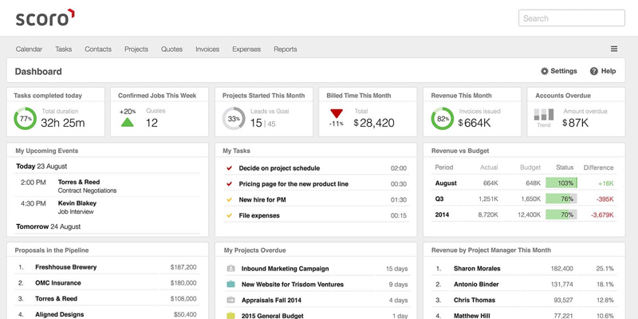
Task: Toggle the New hire for PM checkmark
Action: click(230, 199)
